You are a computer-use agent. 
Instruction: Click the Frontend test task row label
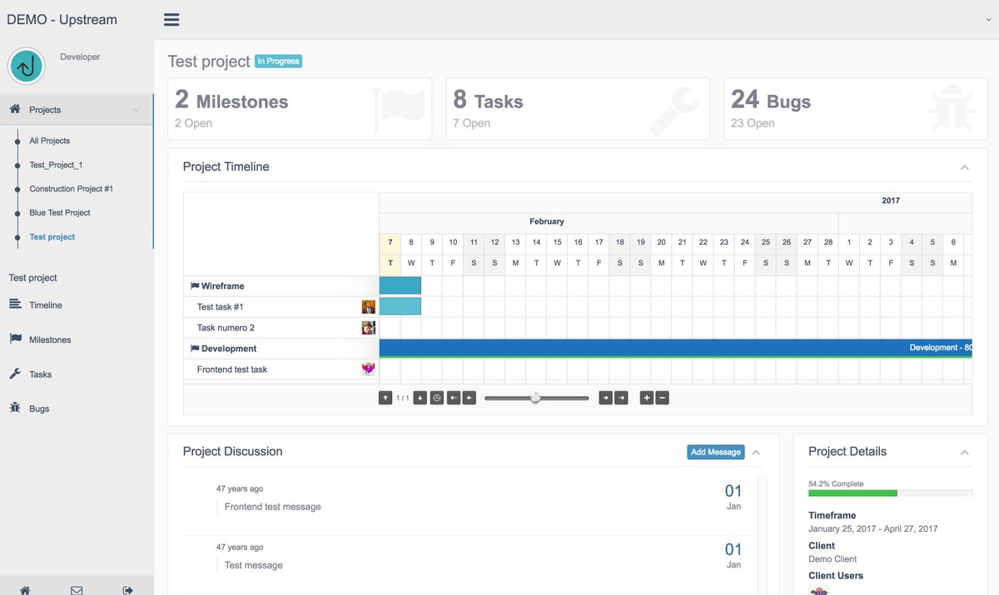point(232,369)
